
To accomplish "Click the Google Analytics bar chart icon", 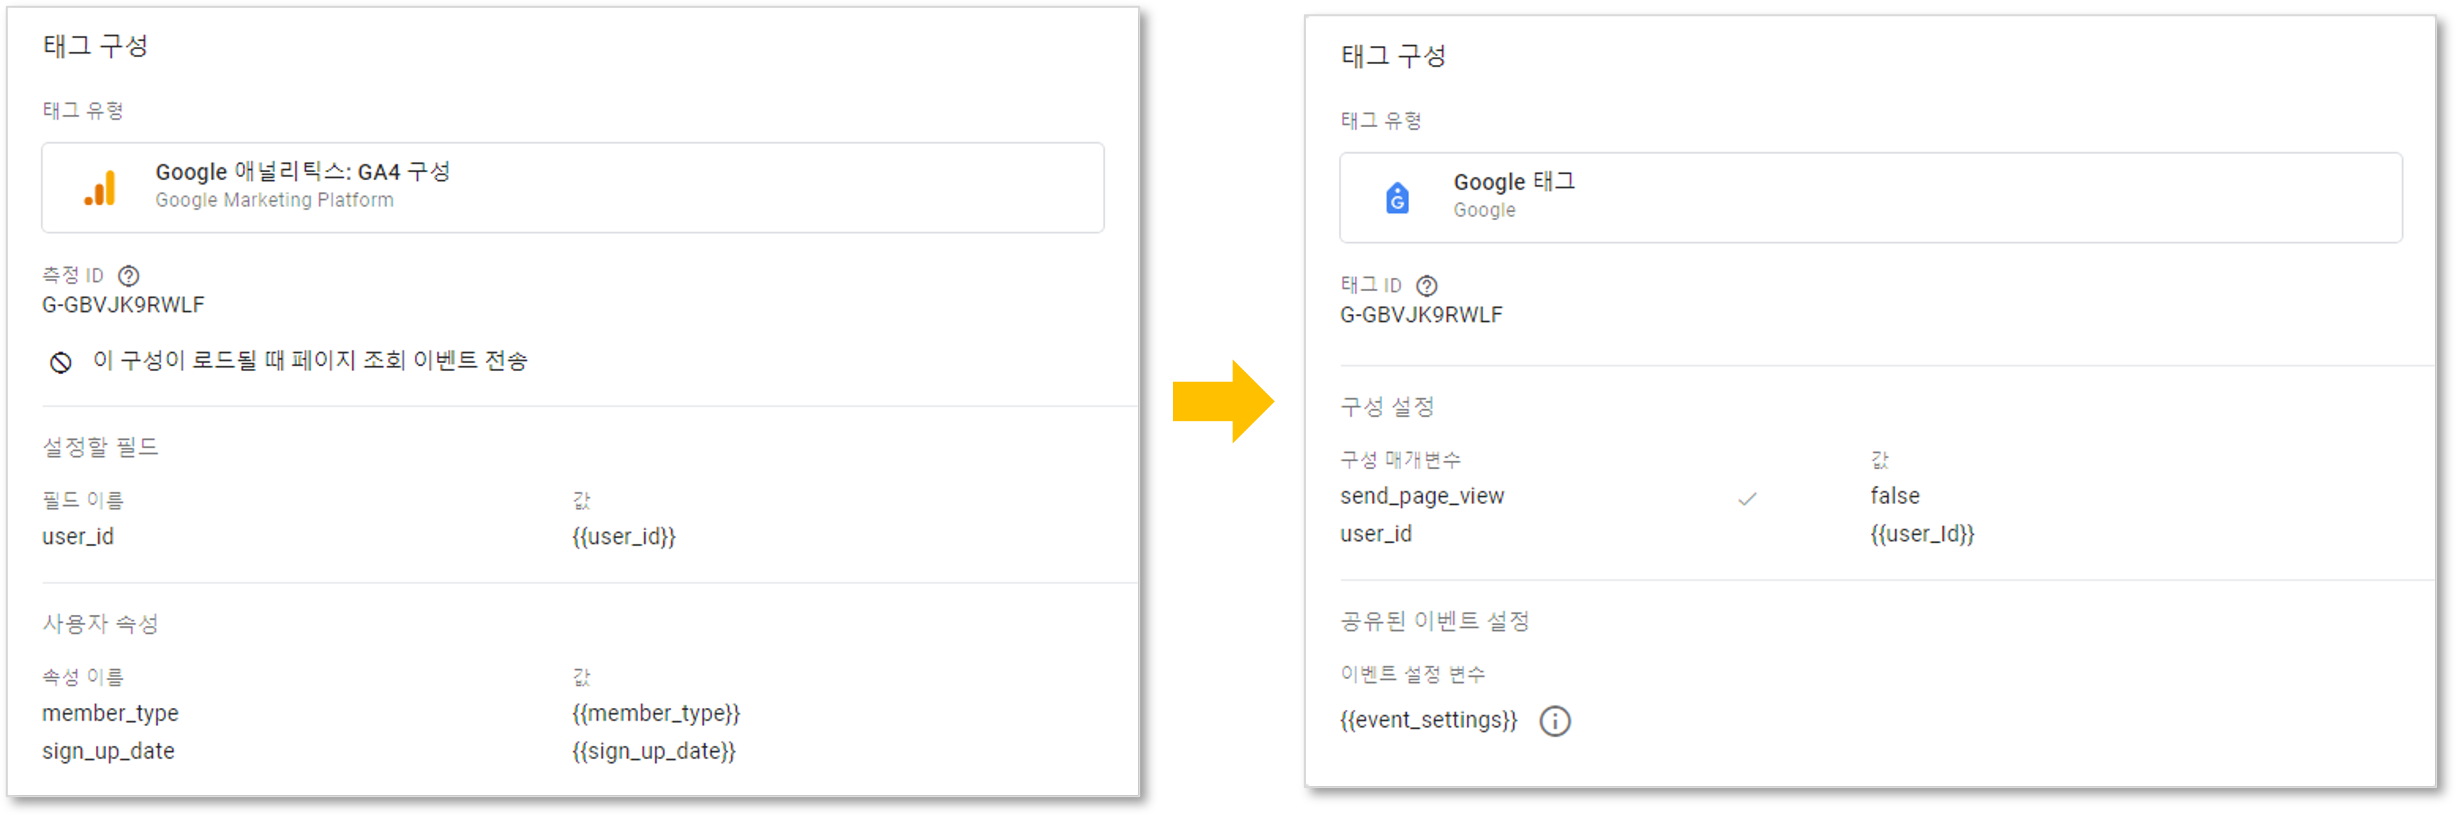I will click(100, 187).
